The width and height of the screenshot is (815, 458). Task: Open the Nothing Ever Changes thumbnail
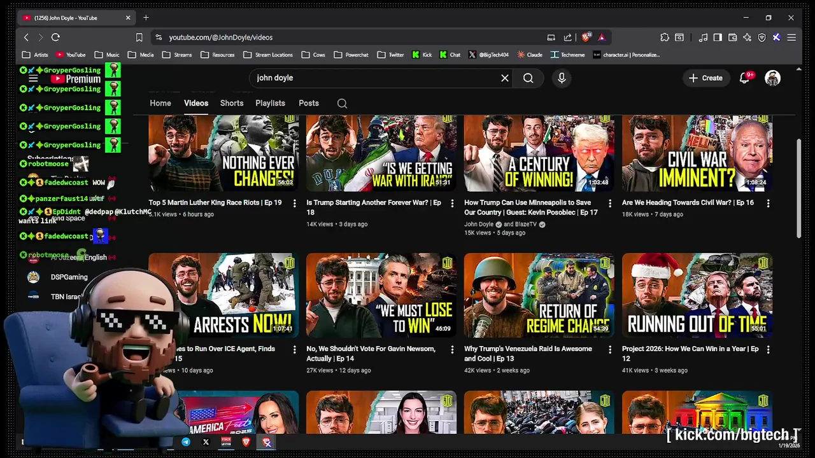click(x=223, y=153)
